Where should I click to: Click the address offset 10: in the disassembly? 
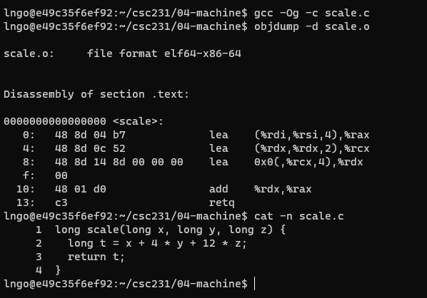click(x=26, y=189)
